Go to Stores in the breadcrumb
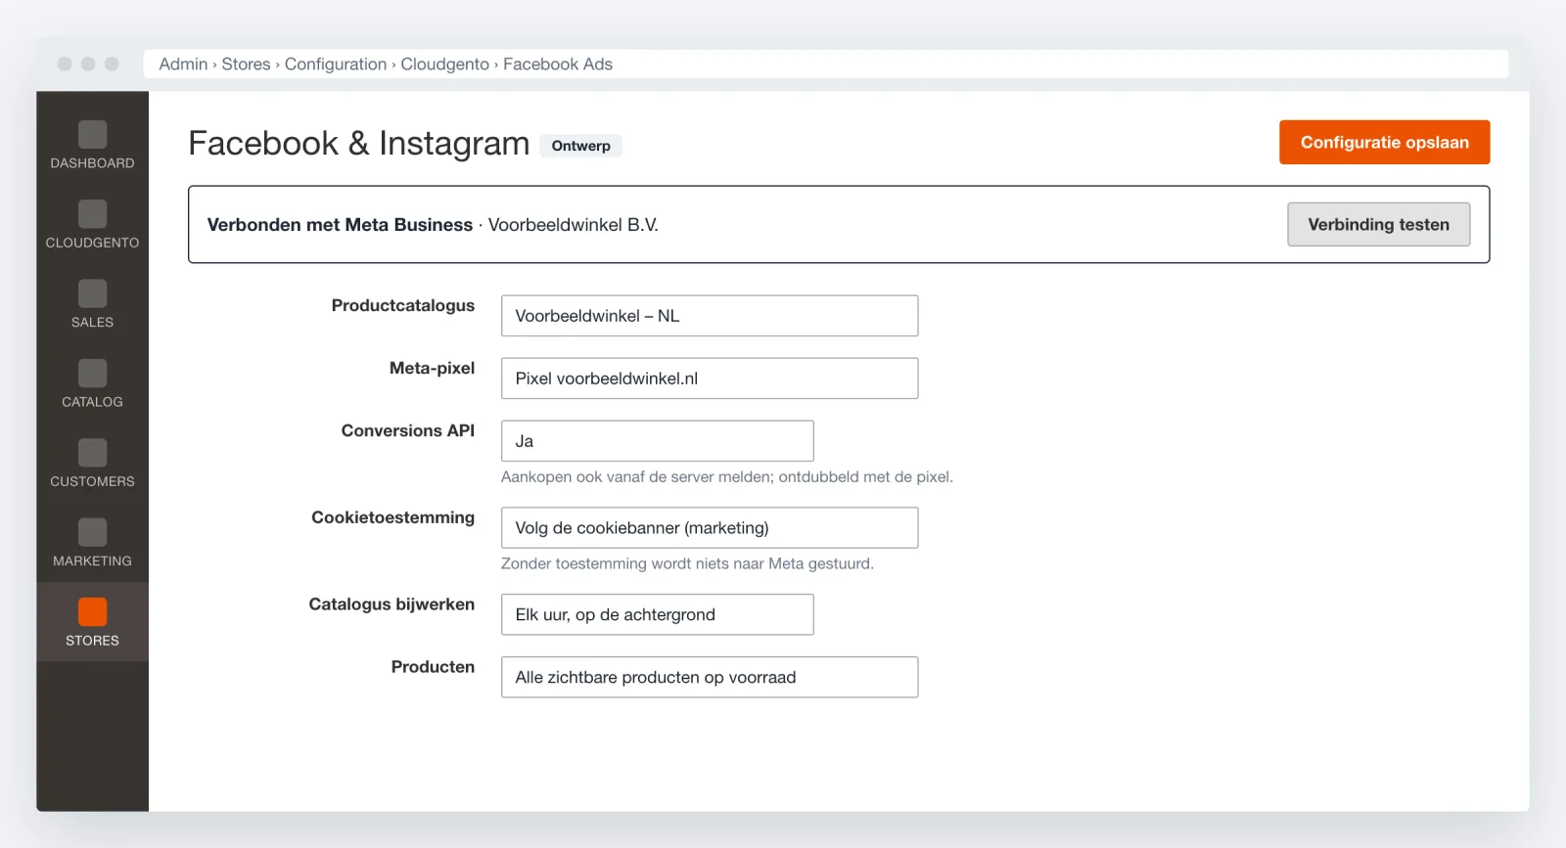 (x=246, y=64)
